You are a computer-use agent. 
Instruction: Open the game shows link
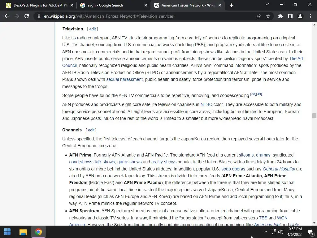(x=129, y=162)
